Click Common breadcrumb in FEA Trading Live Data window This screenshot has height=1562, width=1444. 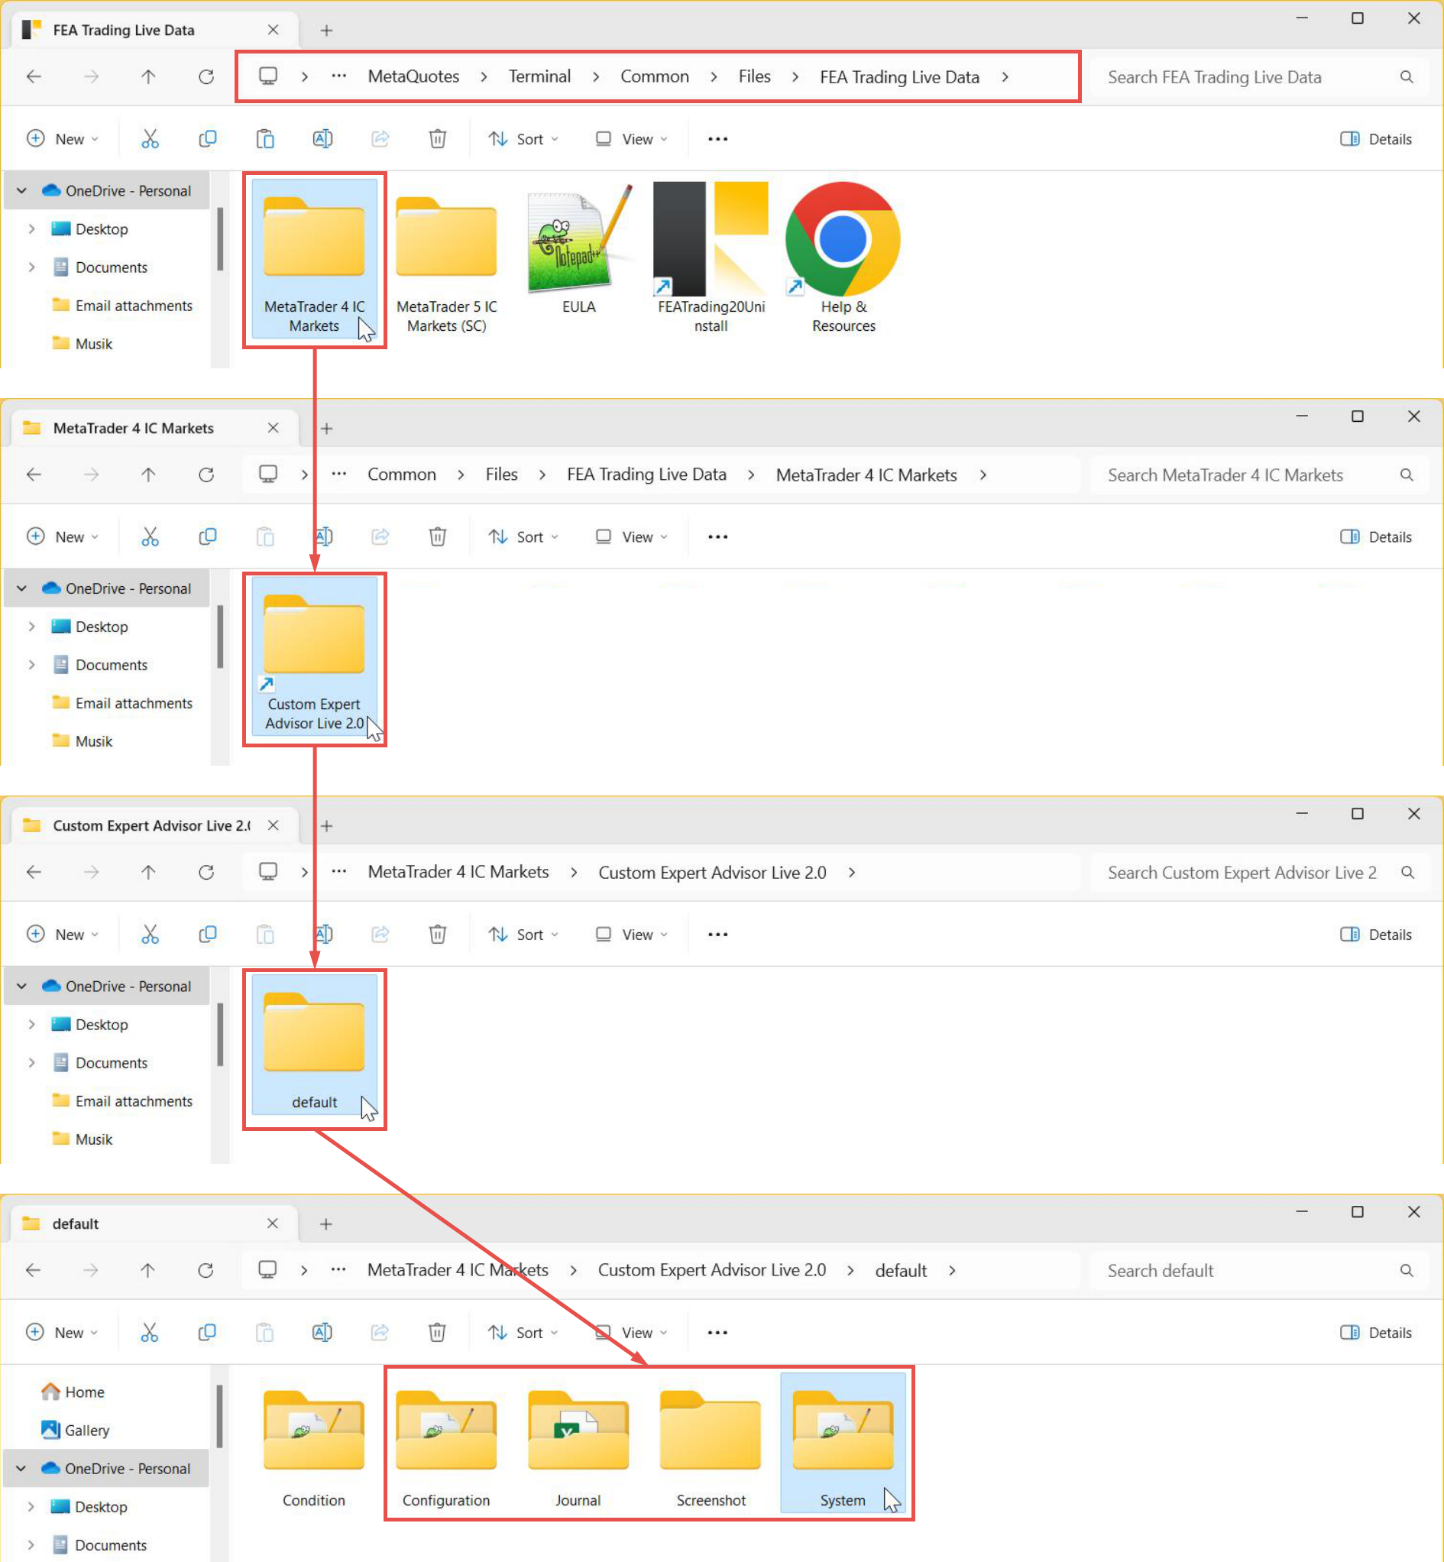(654, 76)
